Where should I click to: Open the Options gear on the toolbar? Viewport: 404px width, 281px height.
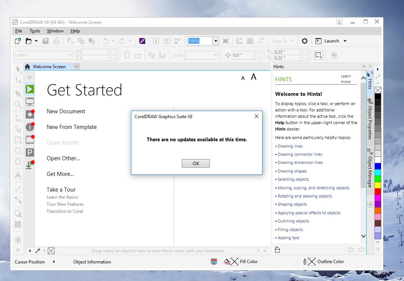(305, 41)
